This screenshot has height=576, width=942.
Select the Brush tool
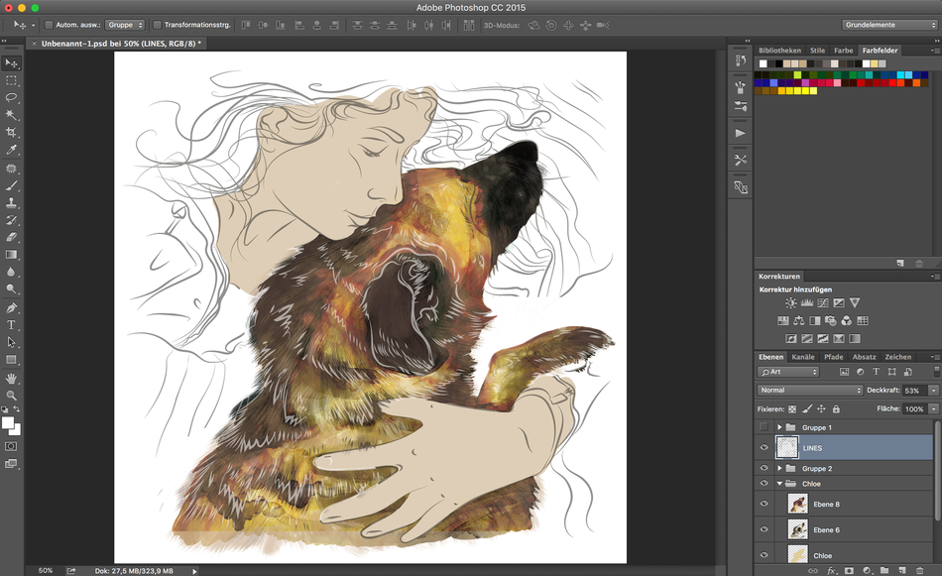point(12,185)
